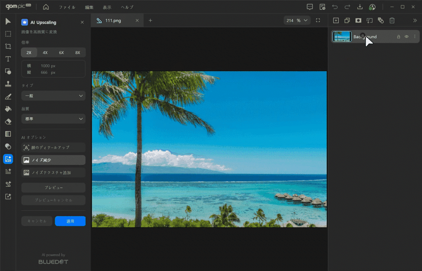Viewport: 422px width, 271px height.
Task: Add a new document tab
Action: click(x=150, y=20)
